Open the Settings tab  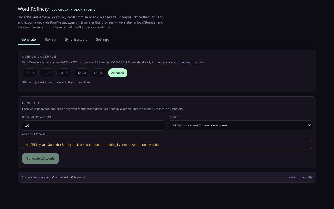102,40
